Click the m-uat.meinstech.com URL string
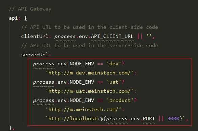Screen dimensions: 198x131 89,91
